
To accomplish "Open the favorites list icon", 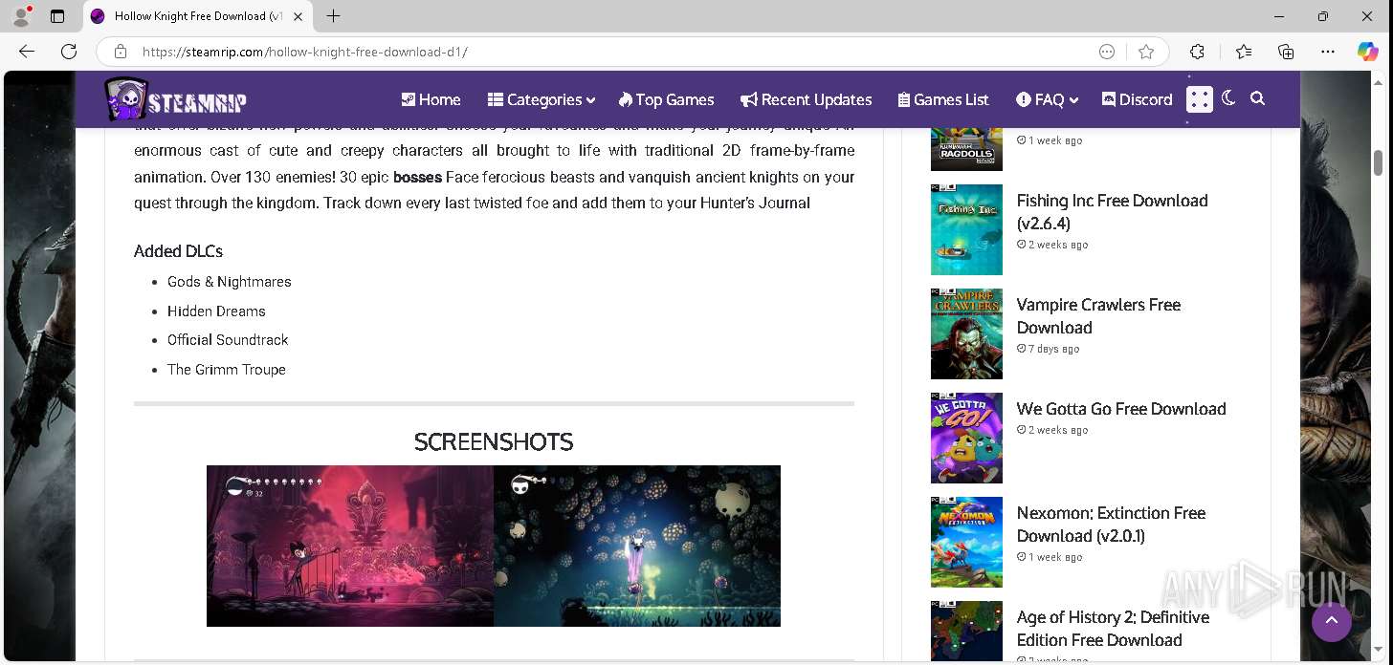I will pyautogui.click(x=1243, y=52).
